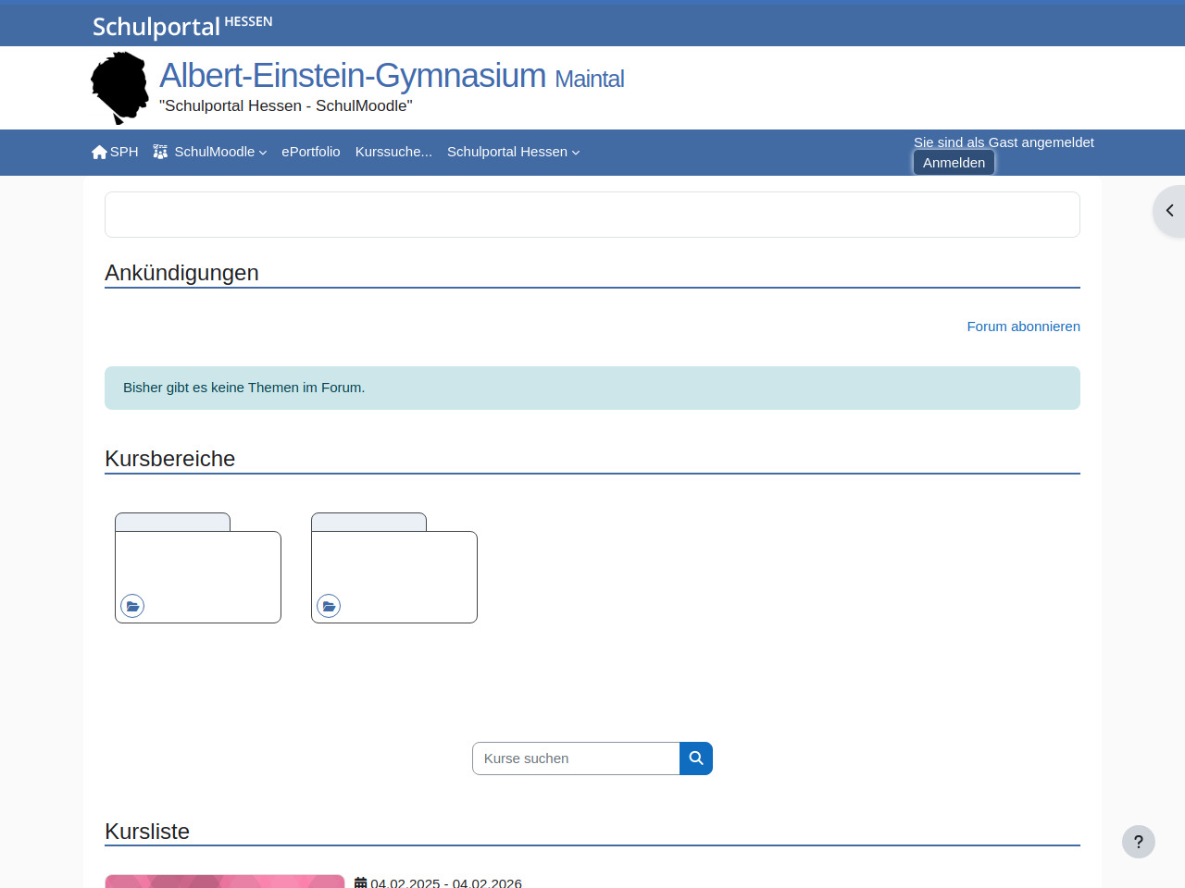This screenshot has height=888, width=1185.
Task: Click the Albert-Einstein-Gymnasium title
Action: (x=353, y=76)
